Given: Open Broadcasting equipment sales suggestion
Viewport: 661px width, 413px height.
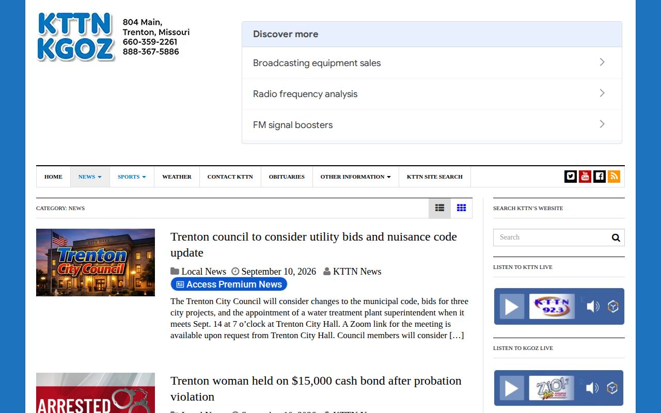Looking at the screenshot, I should (x=432, y=63).
